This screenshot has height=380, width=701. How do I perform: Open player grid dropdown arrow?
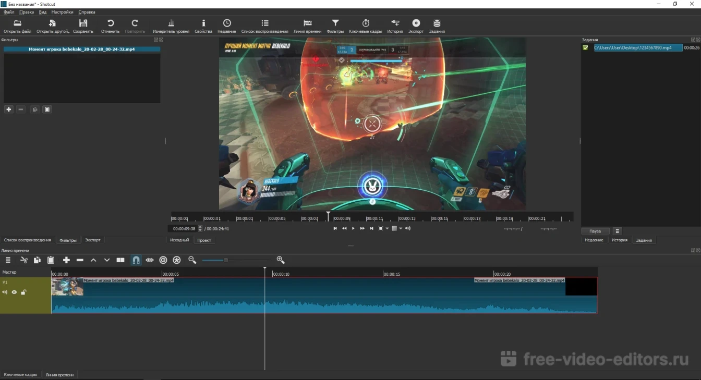pos(401,228)
